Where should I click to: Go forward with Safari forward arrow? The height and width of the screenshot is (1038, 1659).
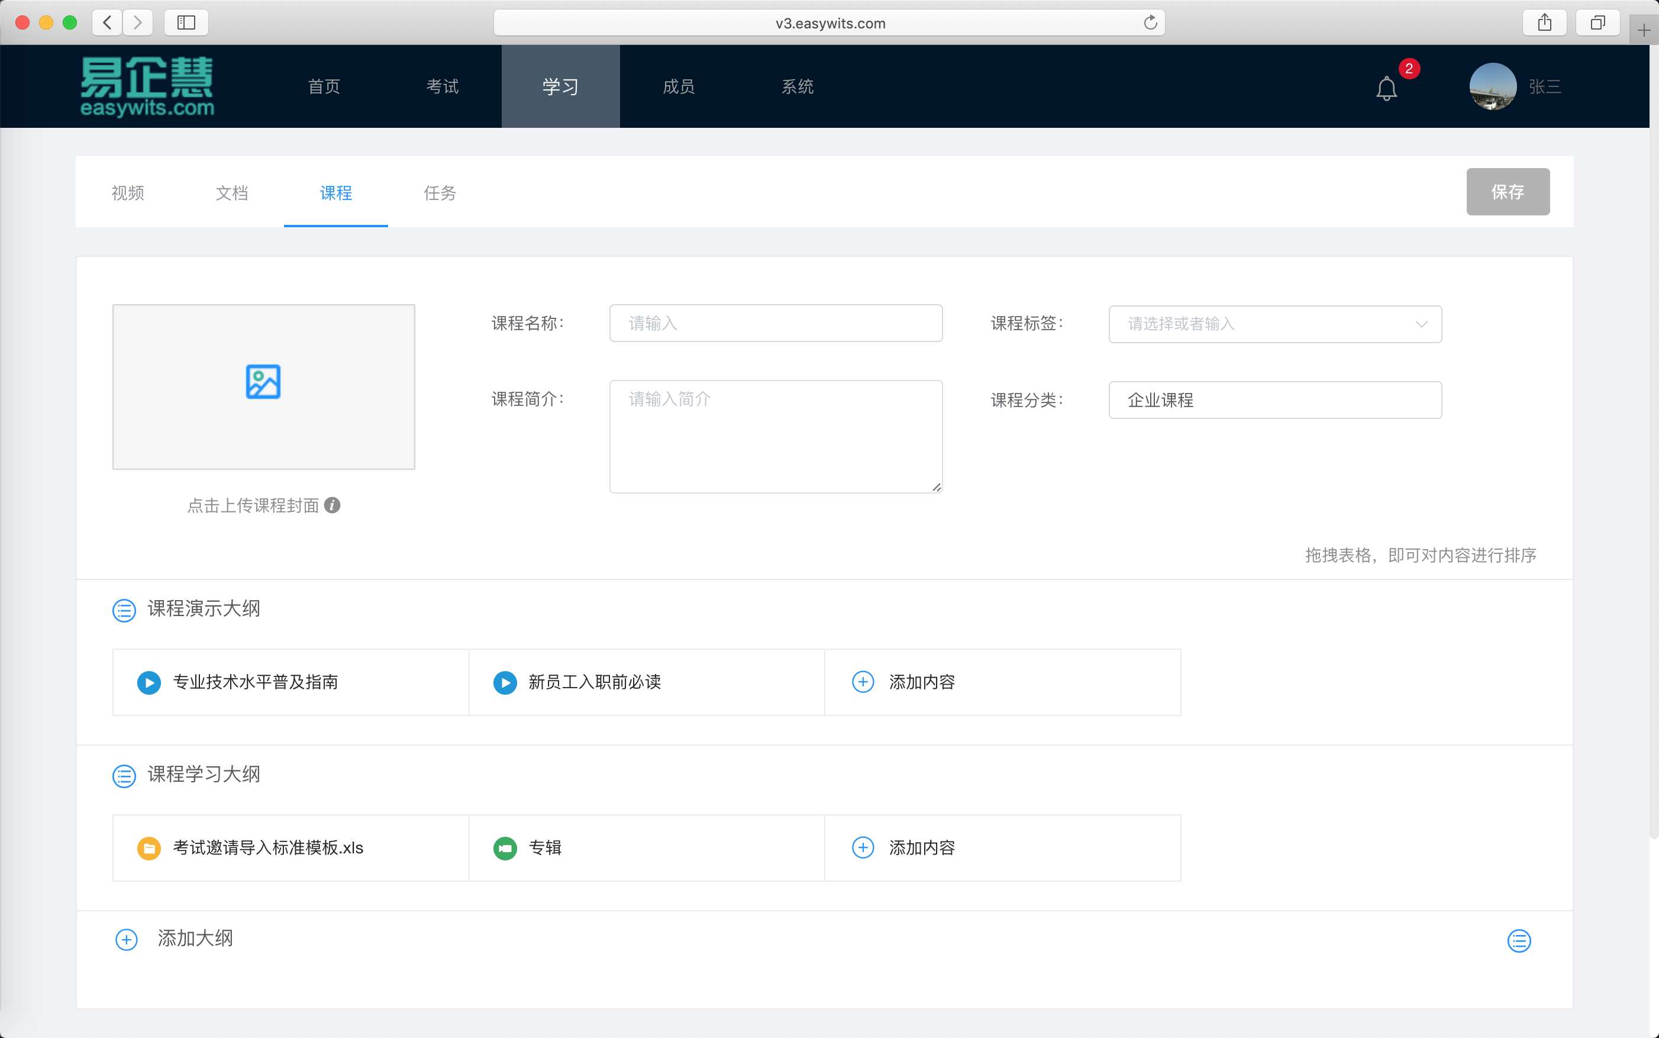tap(138, 22)
